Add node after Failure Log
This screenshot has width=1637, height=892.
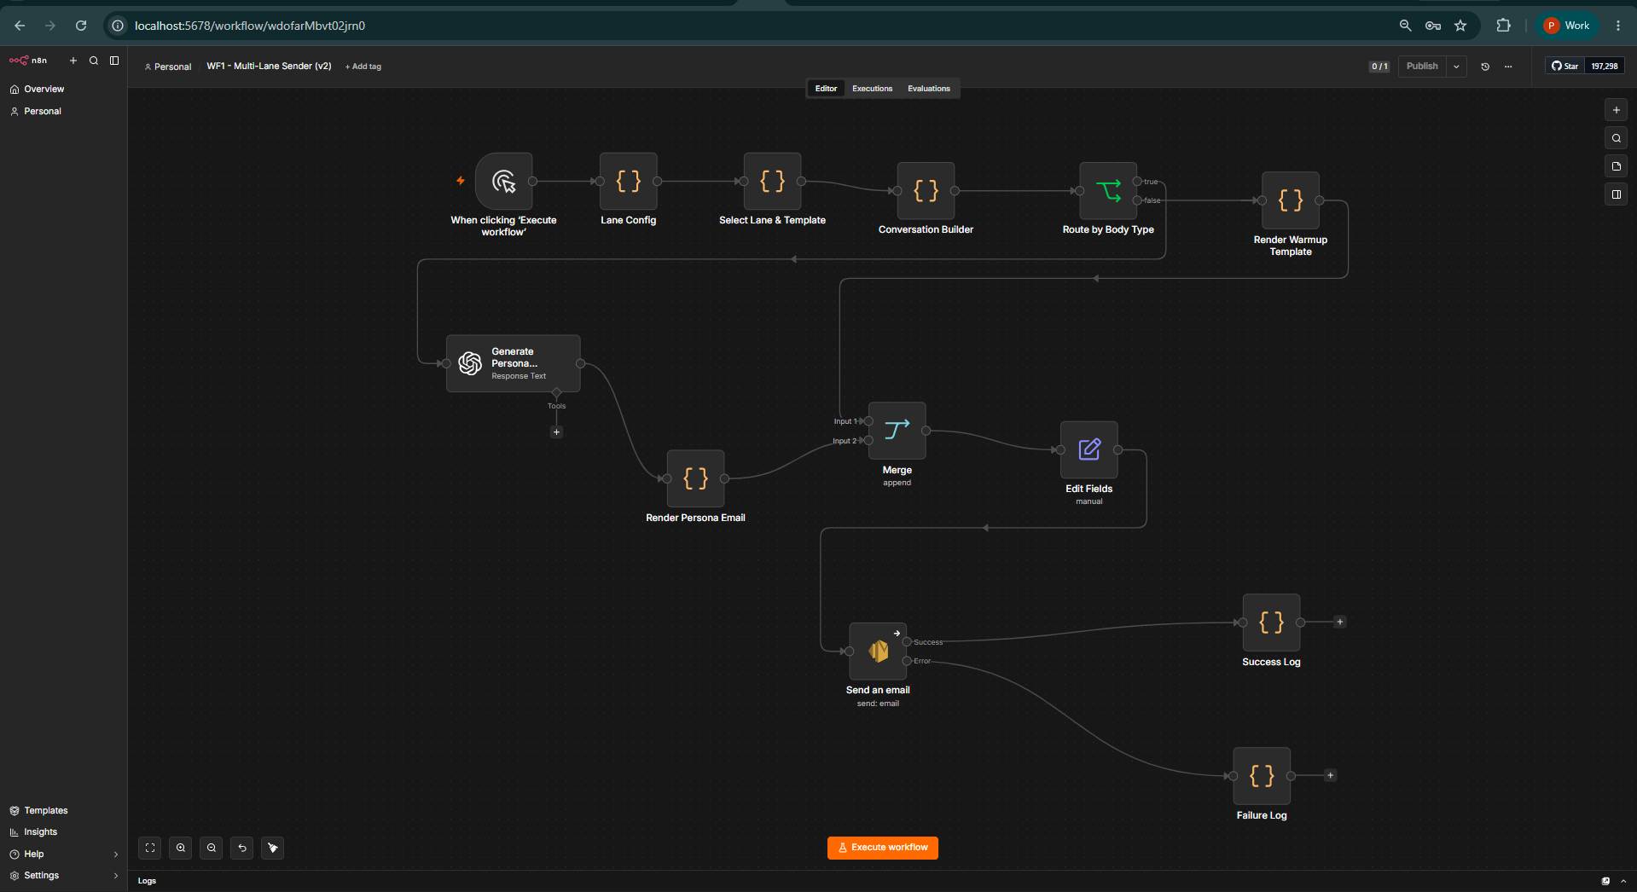[1330, 775]
